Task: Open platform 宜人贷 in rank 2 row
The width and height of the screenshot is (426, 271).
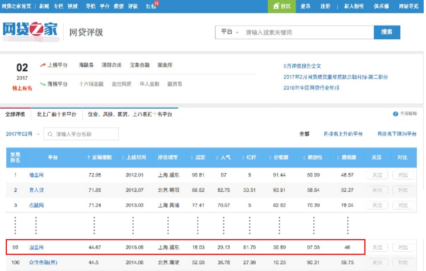Action: point(36,190)
